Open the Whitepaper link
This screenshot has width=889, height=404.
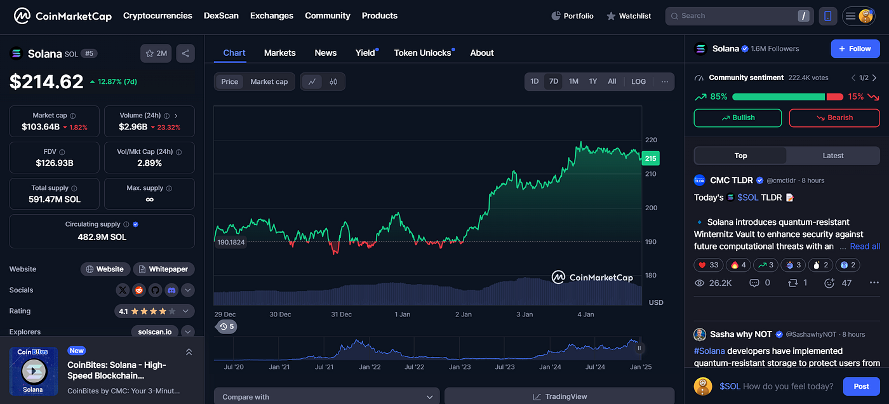click(x=163, y=269)
